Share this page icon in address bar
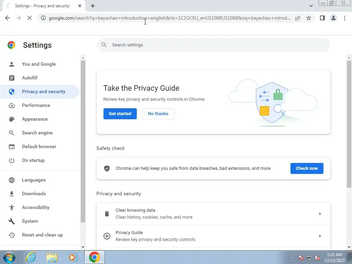This screenshot has width=352, height=264. 298,18
